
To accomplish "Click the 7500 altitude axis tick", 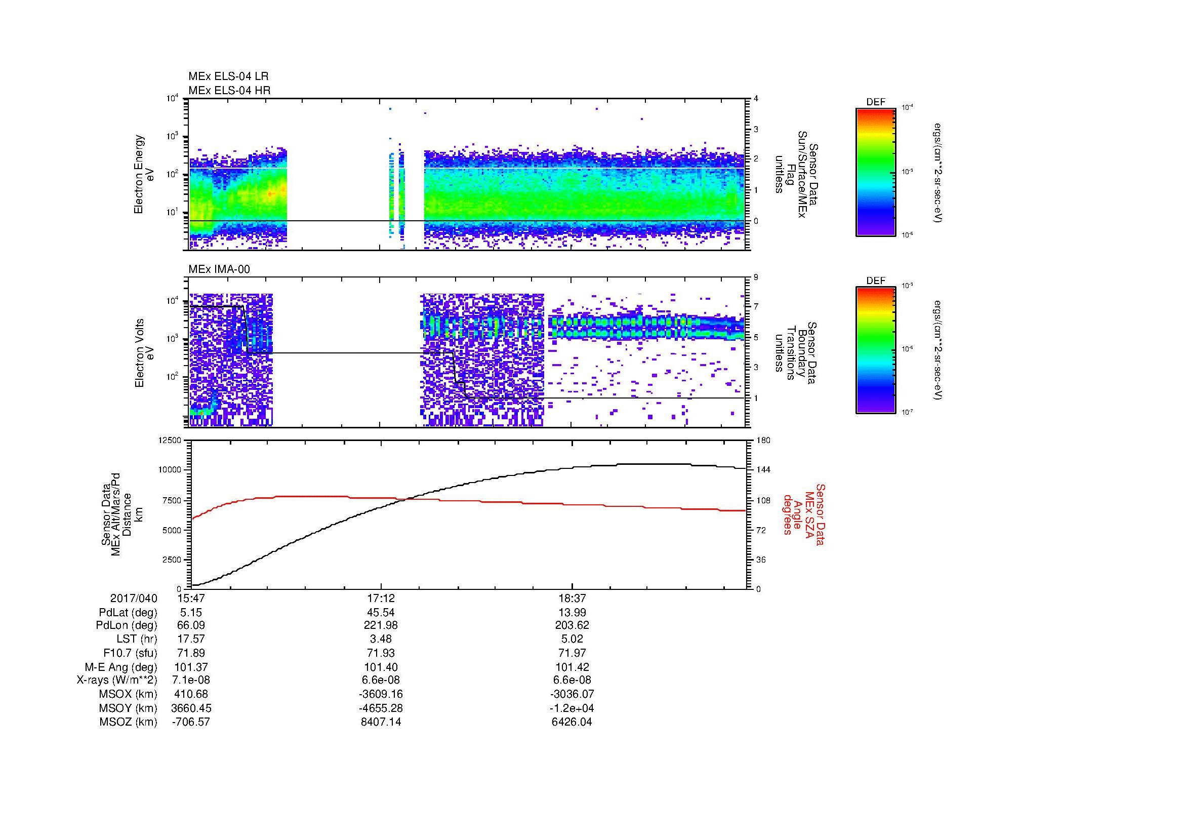I will point(172,500).
